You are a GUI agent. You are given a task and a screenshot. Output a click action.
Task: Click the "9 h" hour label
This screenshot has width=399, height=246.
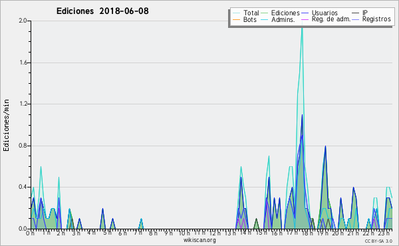point(168,233)
